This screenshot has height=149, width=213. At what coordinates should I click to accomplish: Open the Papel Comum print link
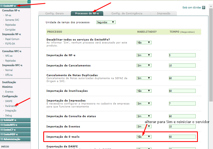[x=12, y=39]
